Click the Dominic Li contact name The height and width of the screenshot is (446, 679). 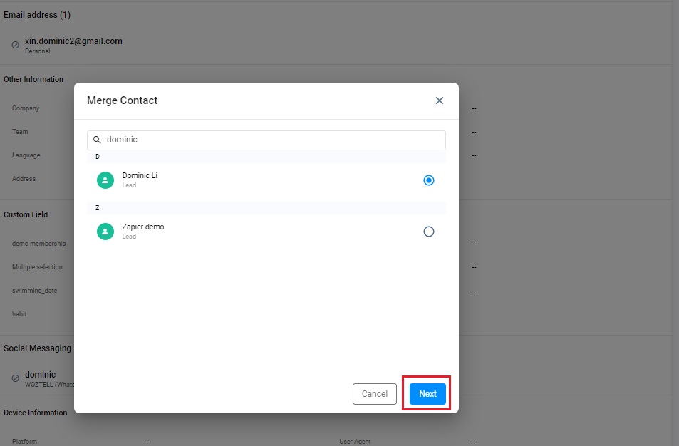point(140,175)
